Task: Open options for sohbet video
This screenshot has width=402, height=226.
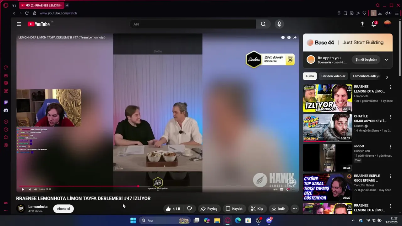Action: click(391, 147)
